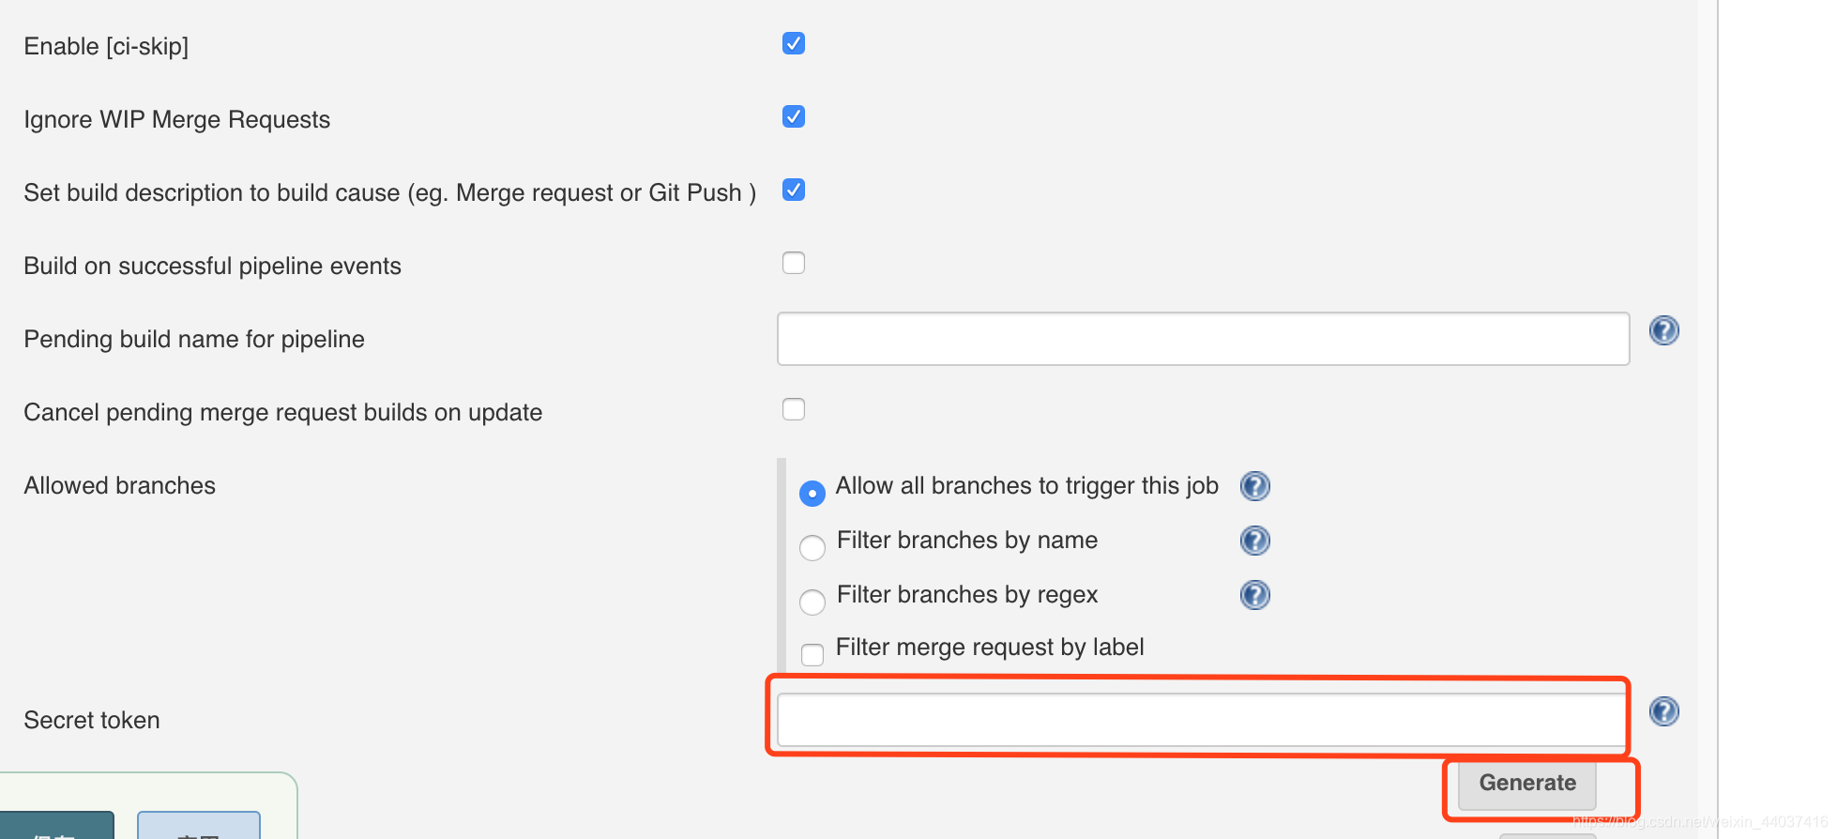Image resolution: width=1837 pixels, height=839 pixels.
Task: Open help for Pending build name field
Action: [x=1663, y=330]
